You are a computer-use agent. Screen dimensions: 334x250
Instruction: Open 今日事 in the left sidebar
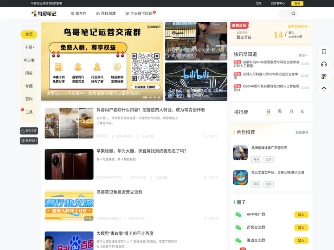pos(29,60)
